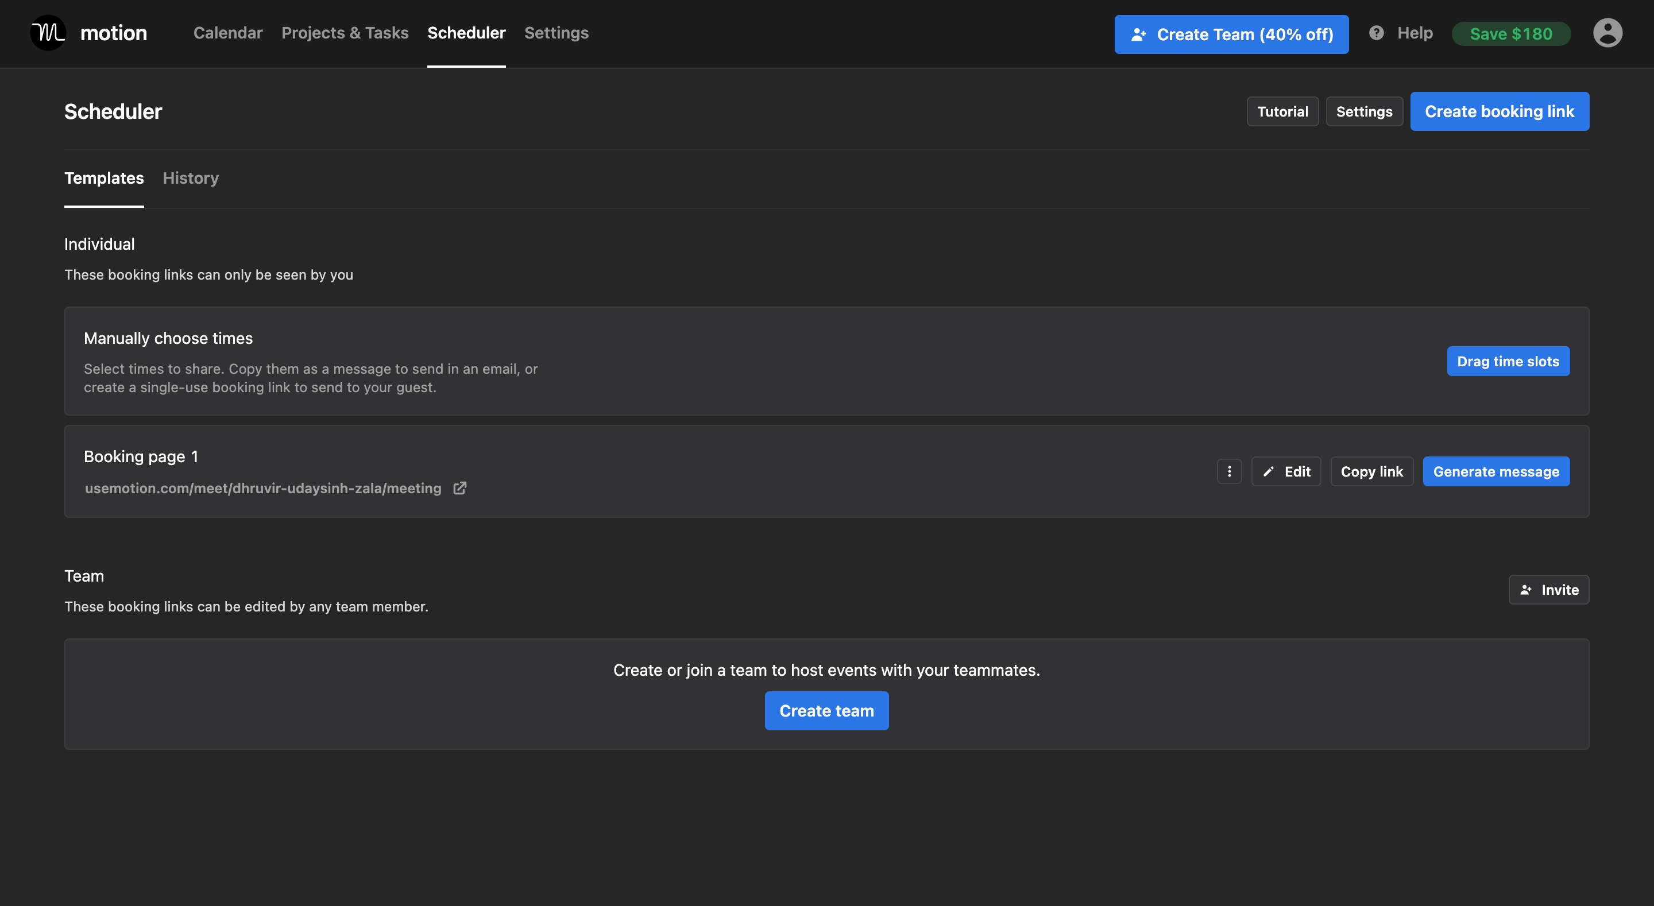Screen dimensions: 1654x906
Task: Click the Help question mark icon
Action: 1376,33
